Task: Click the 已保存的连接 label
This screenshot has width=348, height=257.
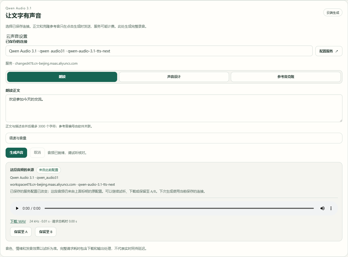Action: (x=16, y=42)
